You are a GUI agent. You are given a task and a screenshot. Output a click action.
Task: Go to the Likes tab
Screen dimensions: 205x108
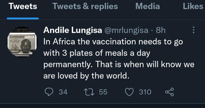pyautogui.click(x=193, y=6)
